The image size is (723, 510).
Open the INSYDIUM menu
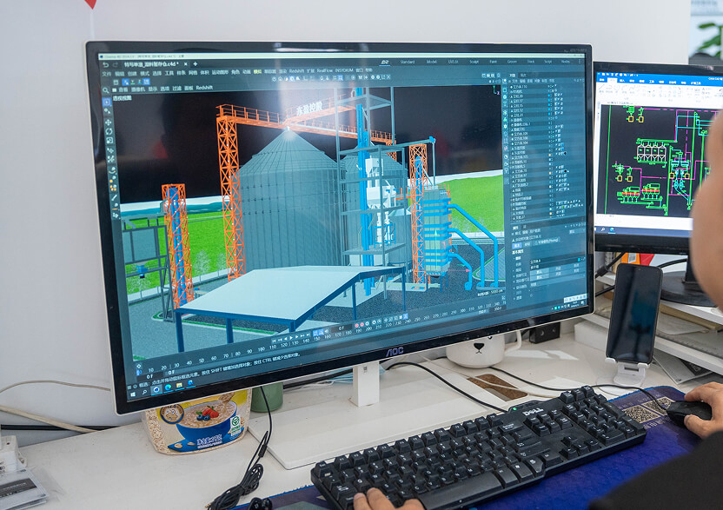pyautogui.click(x=344, y=70)
